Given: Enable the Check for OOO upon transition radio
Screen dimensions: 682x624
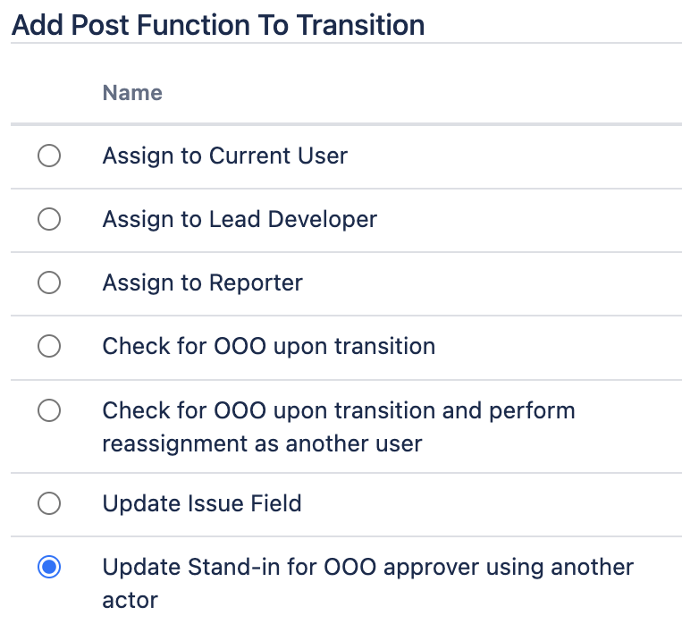Looking at the screenshot, I should click(x=49, y=347).
